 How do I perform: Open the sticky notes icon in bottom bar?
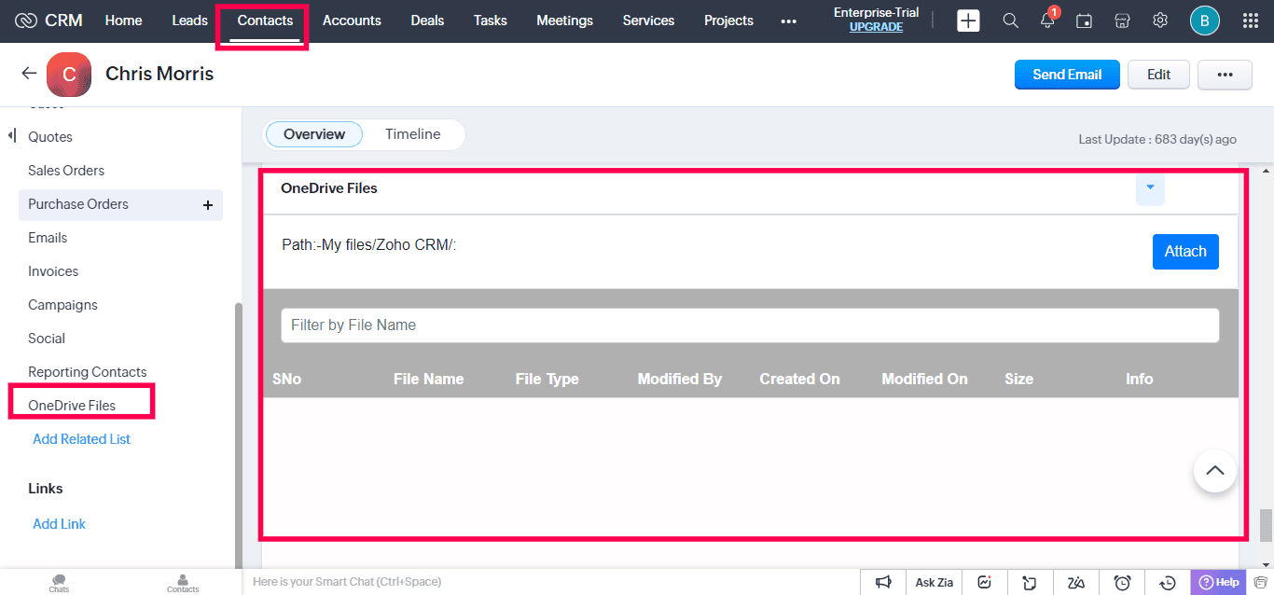(1030, 582)
